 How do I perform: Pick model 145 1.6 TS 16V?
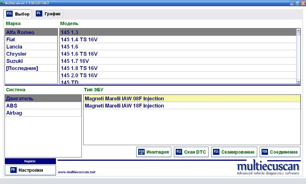(178, 54)
